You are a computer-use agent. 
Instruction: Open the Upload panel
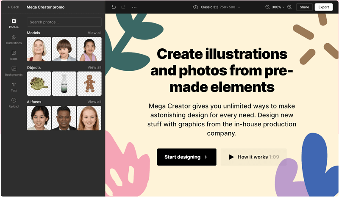(14, 103)
